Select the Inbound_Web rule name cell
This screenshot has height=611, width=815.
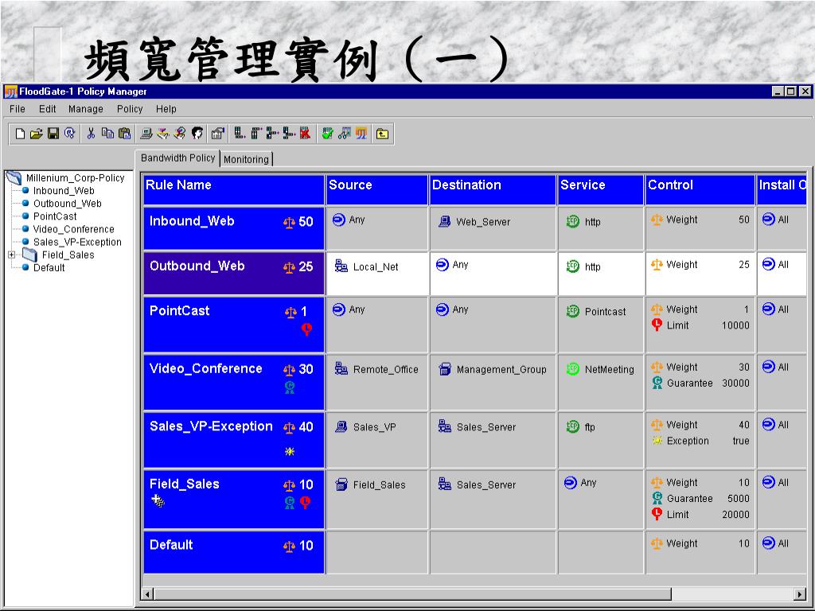click(x=234, y=228)
